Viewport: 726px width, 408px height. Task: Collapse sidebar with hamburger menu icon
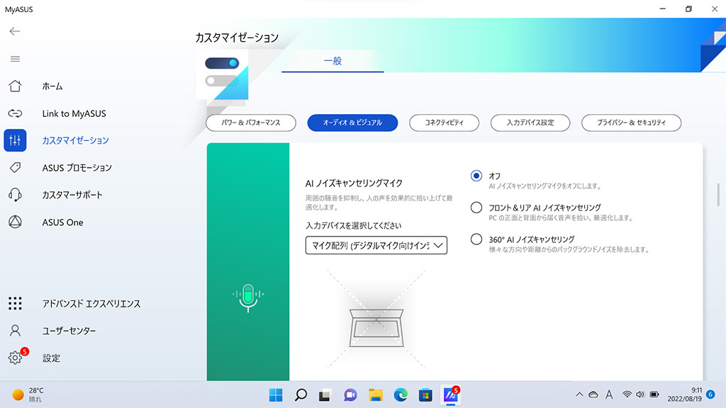pyautogui.click(x=15, y=59)
